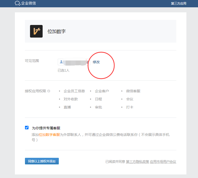Click the 直播 permission

[x=67, y=107]
